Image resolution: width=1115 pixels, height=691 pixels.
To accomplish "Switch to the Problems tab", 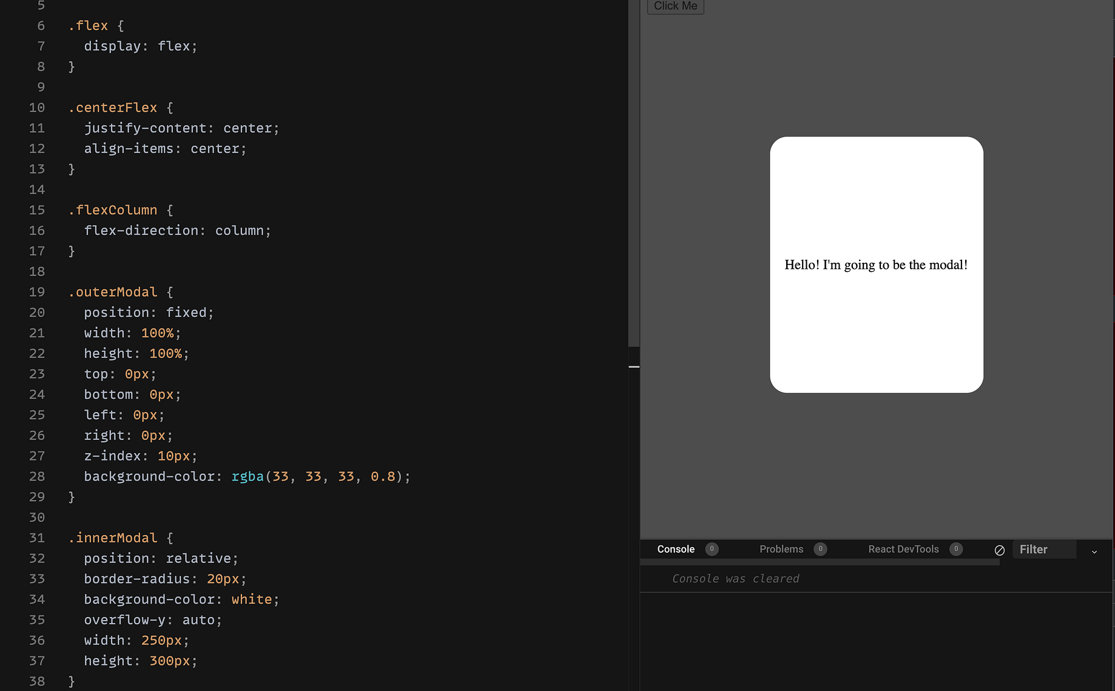I will (x=781, y=549).
